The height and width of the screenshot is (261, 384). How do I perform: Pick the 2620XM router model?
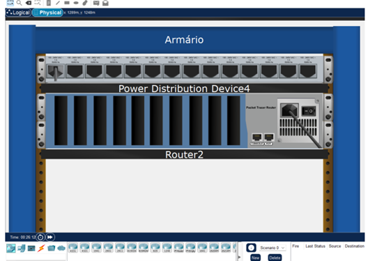[x=214, y=248]
